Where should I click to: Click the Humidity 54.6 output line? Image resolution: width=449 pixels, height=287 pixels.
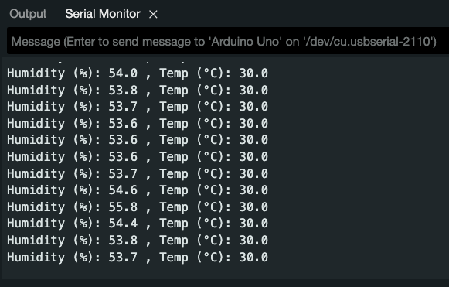(138, 190)
